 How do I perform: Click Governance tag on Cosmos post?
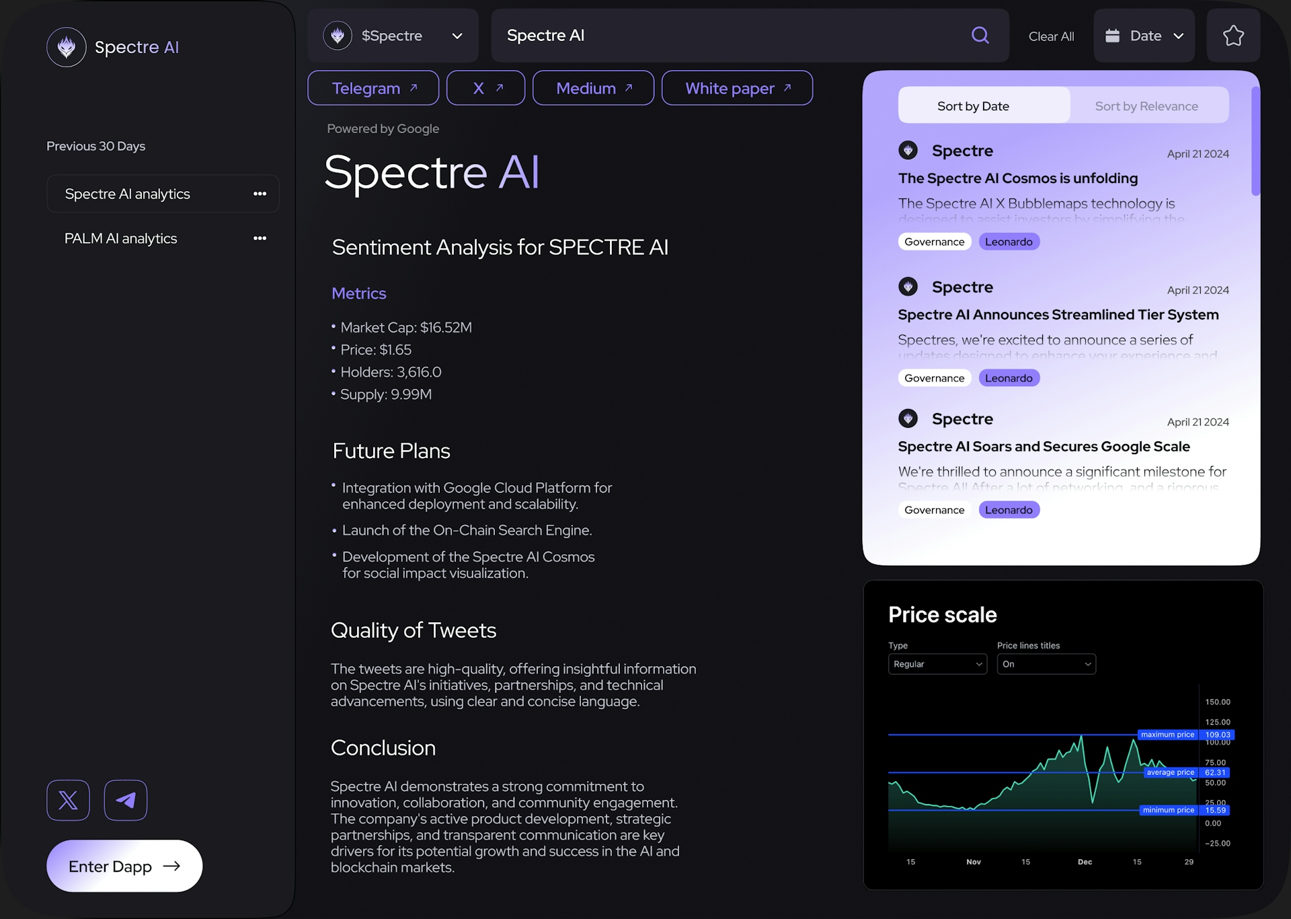click(x=934, y=242)
